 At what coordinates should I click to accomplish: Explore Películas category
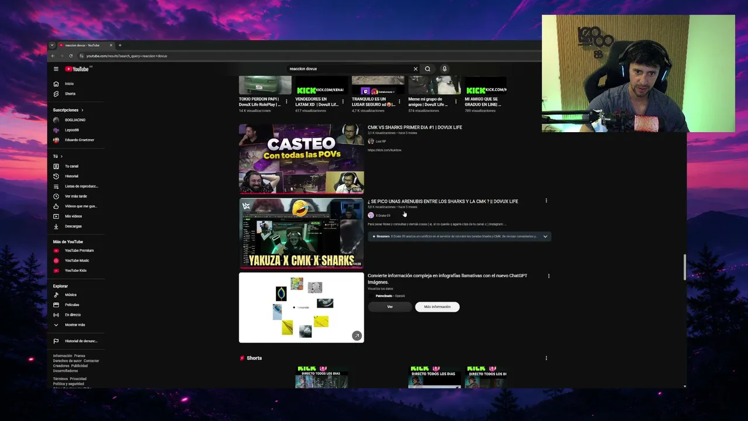click(x=72, y=305)
